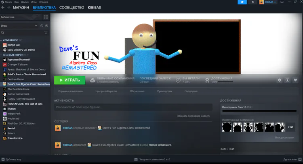This screenshot has height=164, width=303.
Task: Toggle the ready-to-play filter icon
Action: tap(46, 26)
